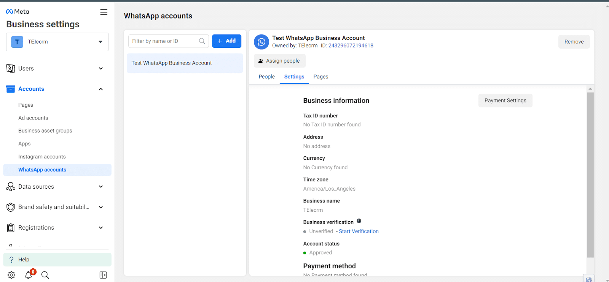Screen dimensions: 609x282
Task: Open the Help item
Action: [x=57, y=260]
